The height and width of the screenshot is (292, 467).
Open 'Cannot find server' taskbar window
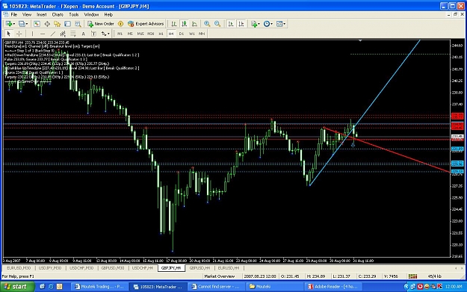(217, 286)
